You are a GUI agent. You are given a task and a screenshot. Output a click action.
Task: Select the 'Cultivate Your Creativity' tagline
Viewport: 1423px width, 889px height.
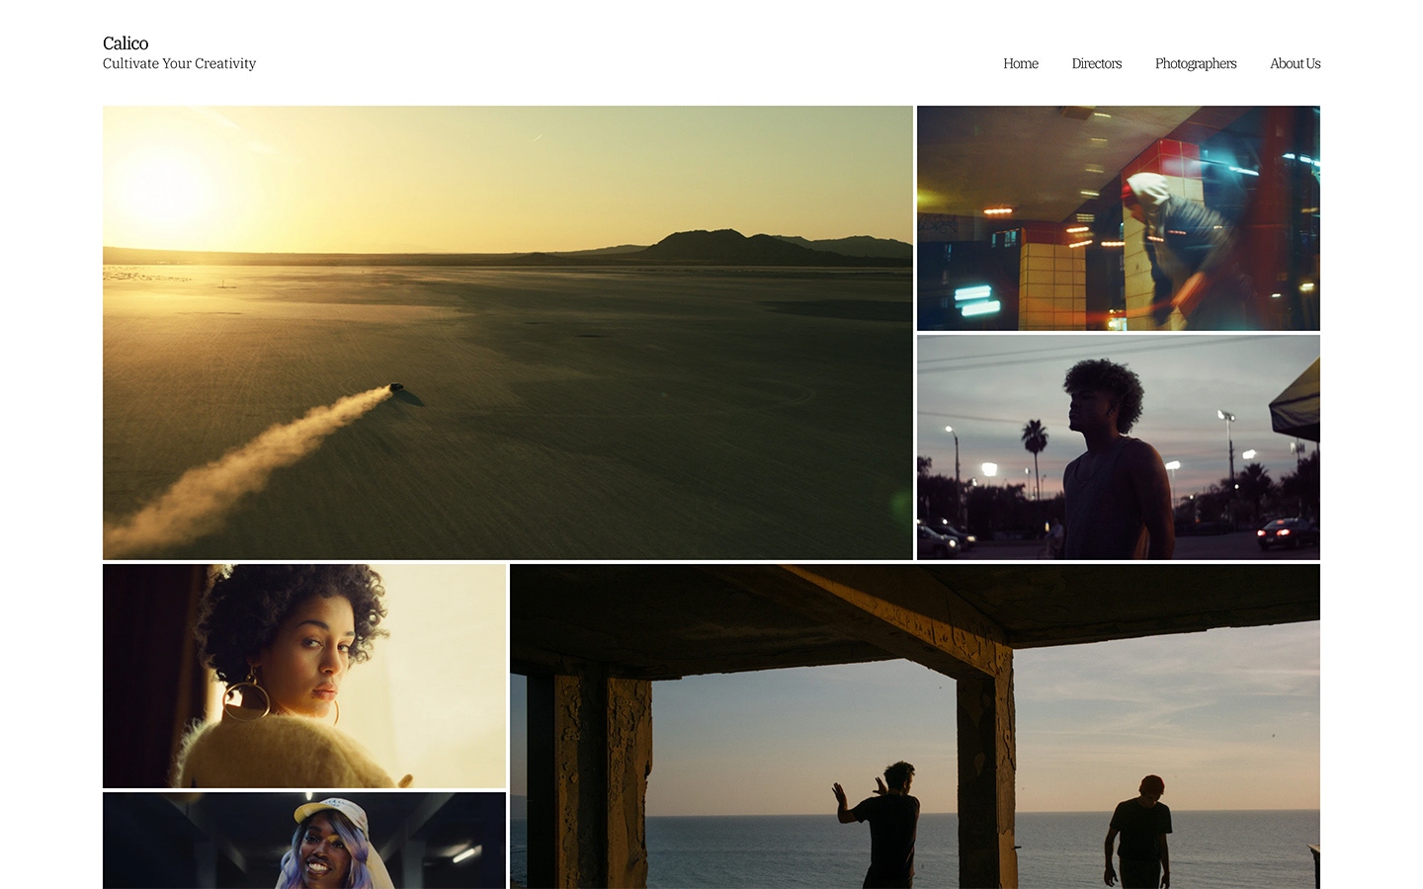179,63
